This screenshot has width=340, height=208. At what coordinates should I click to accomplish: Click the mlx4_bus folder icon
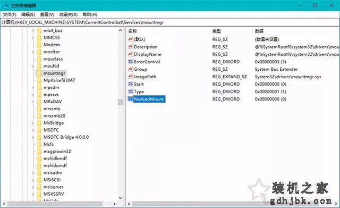pyautogui.click(x=39, y=30)
